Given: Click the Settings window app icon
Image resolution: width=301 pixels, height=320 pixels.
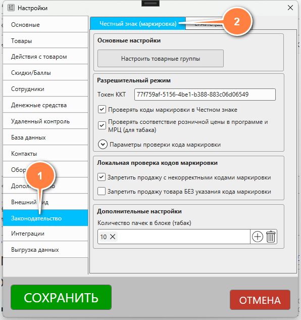Looking at the screenshot, I should (x=11, y=8).
